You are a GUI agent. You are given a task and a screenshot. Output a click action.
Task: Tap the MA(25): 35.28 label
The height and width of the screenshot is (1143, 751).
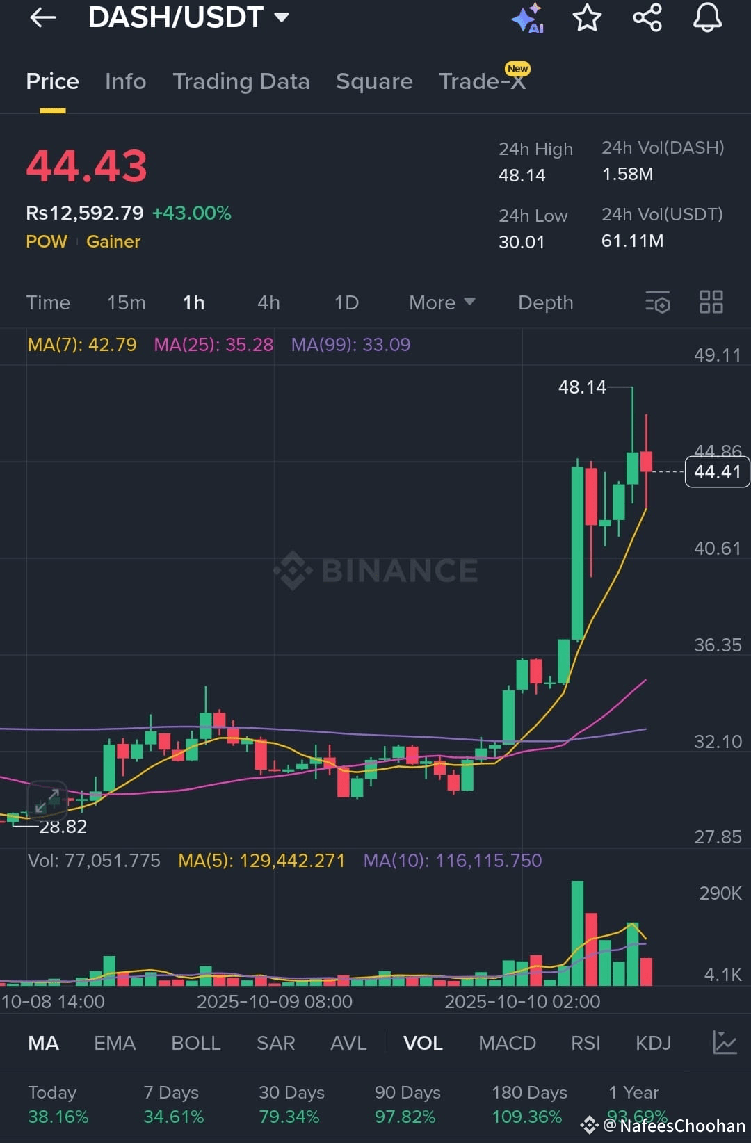[x=213, y=344]
